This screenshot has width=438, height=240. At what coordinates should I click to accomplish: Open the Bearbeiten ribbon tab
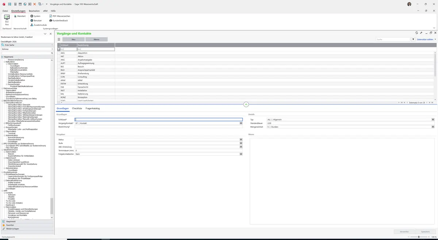[34, 11]
